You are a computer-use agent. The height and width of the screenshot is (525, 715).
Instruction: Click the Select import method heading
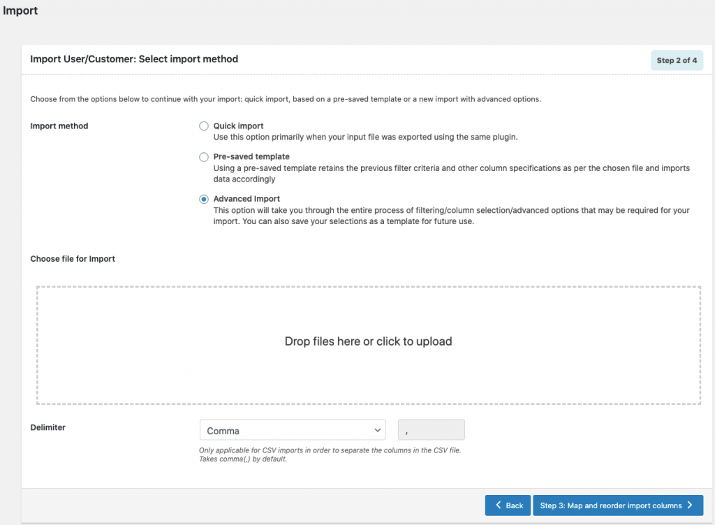pos(134,59)
